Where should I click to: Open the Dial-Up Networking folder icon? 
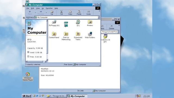[66, 36]
